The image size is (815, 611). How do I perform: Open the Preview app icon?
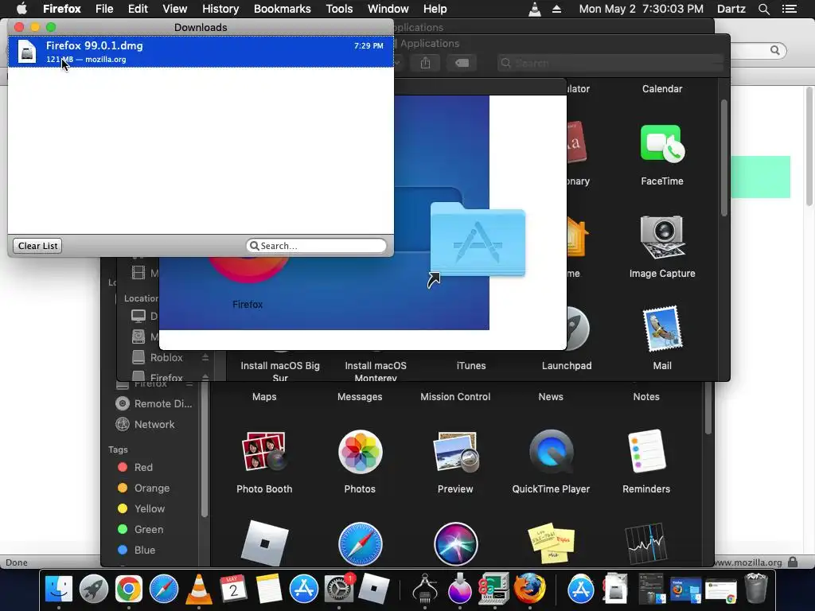click(x=455, y=452)
